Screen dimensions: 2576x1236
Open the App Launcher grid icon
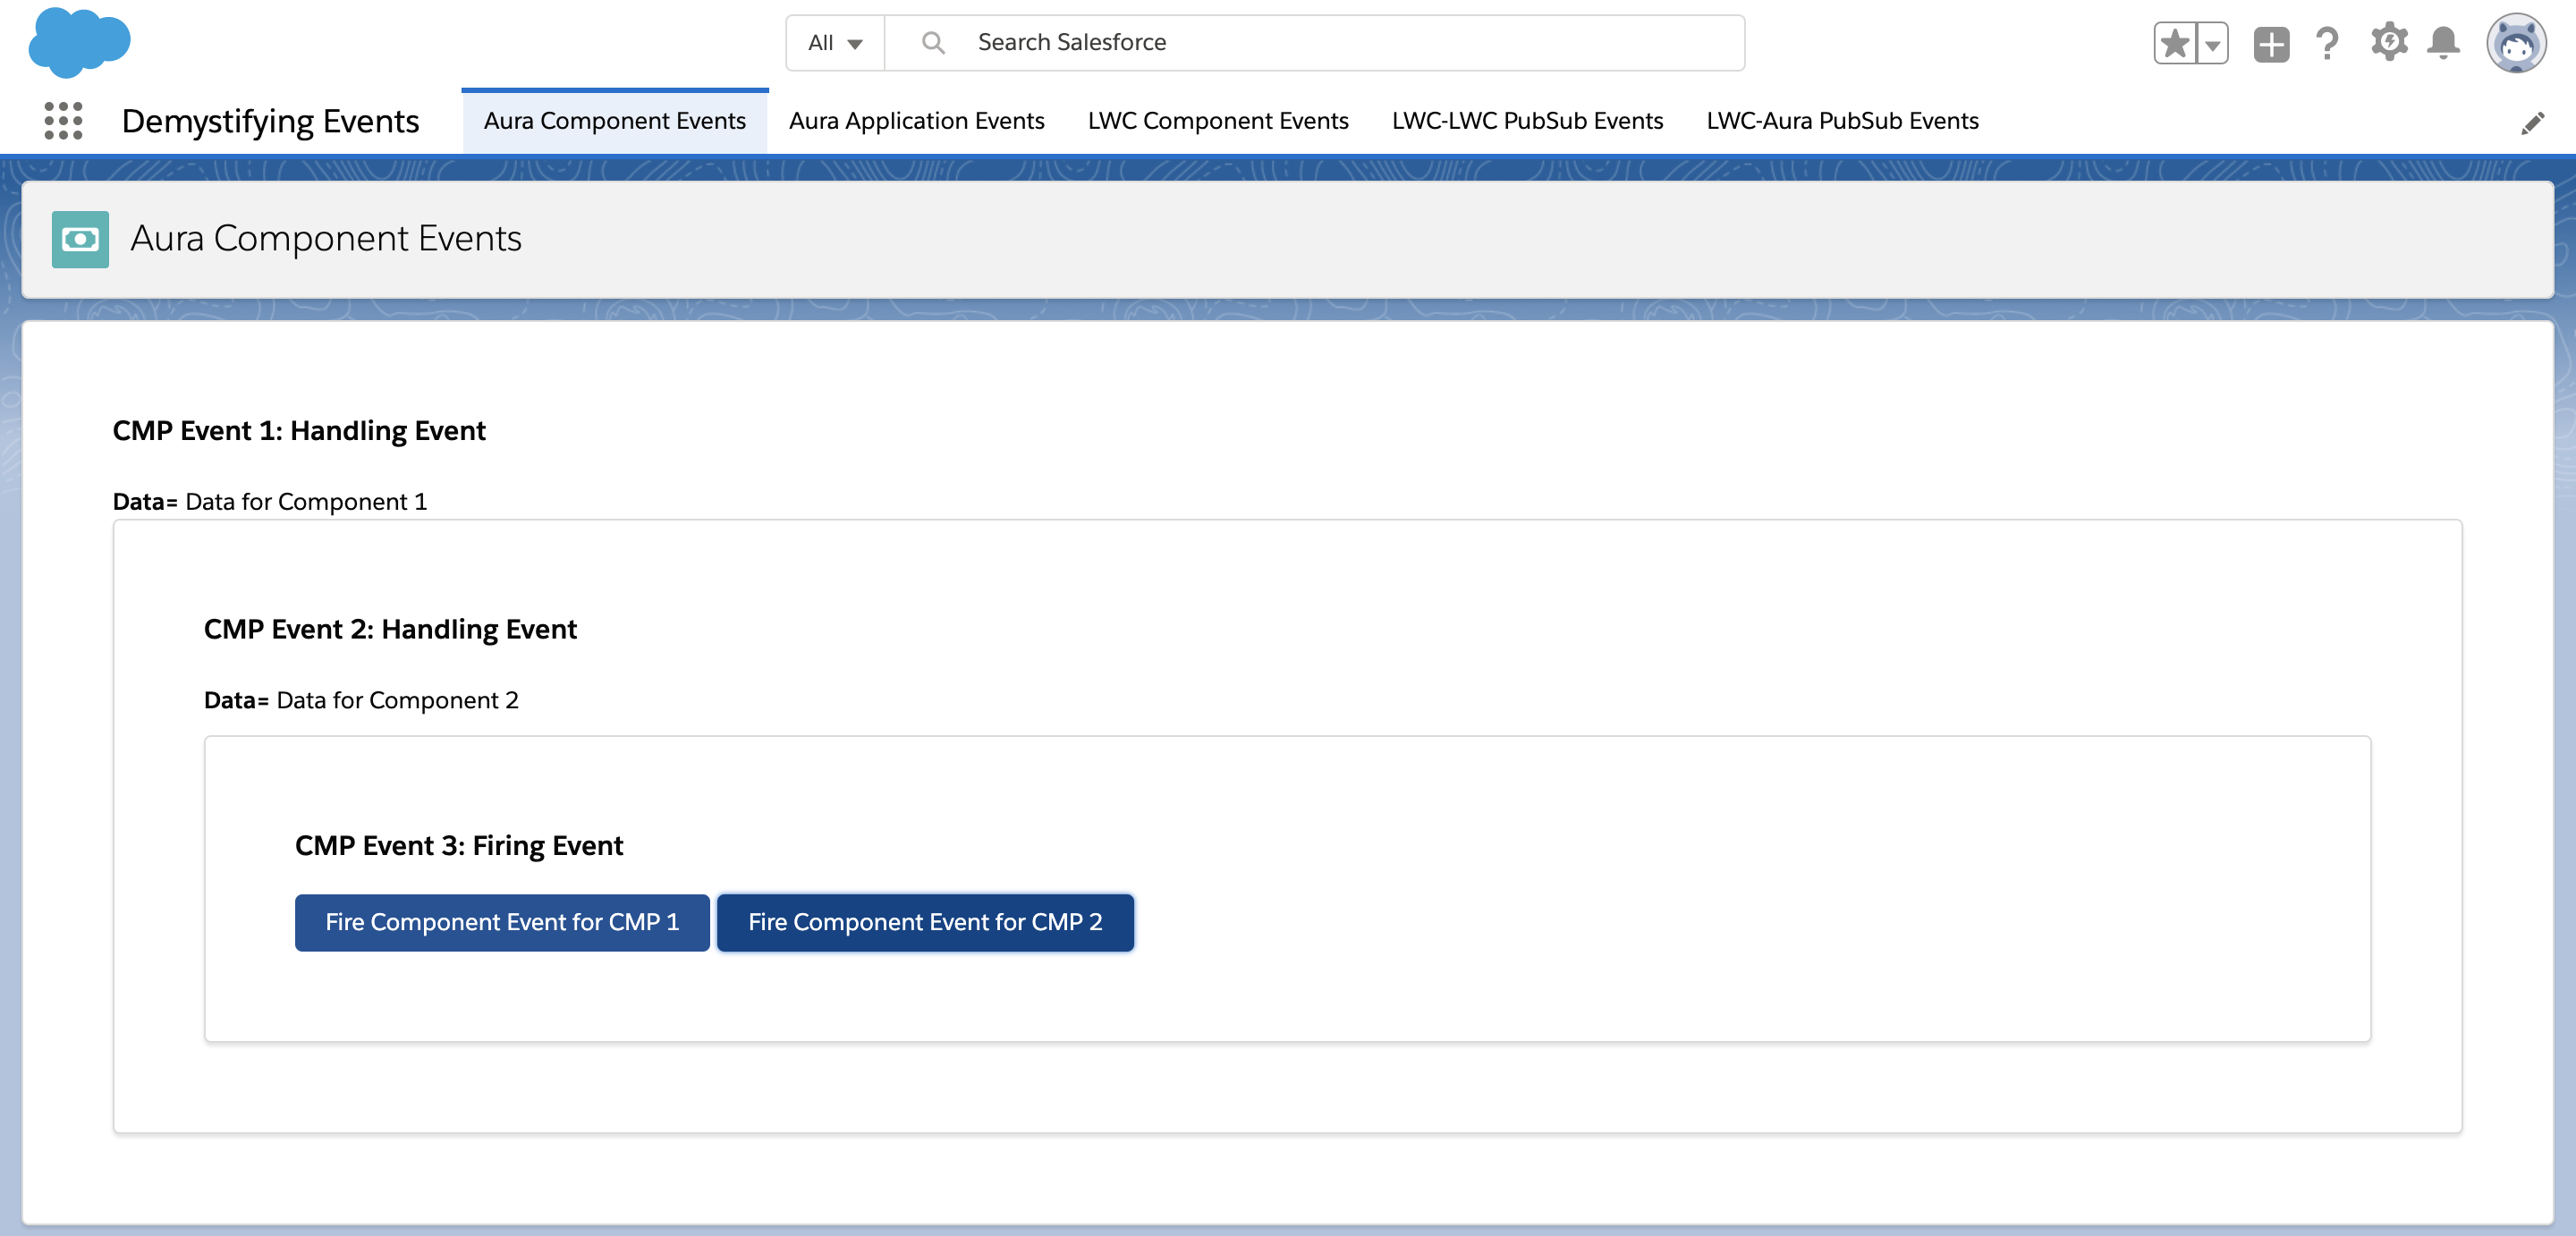[63, 121]
